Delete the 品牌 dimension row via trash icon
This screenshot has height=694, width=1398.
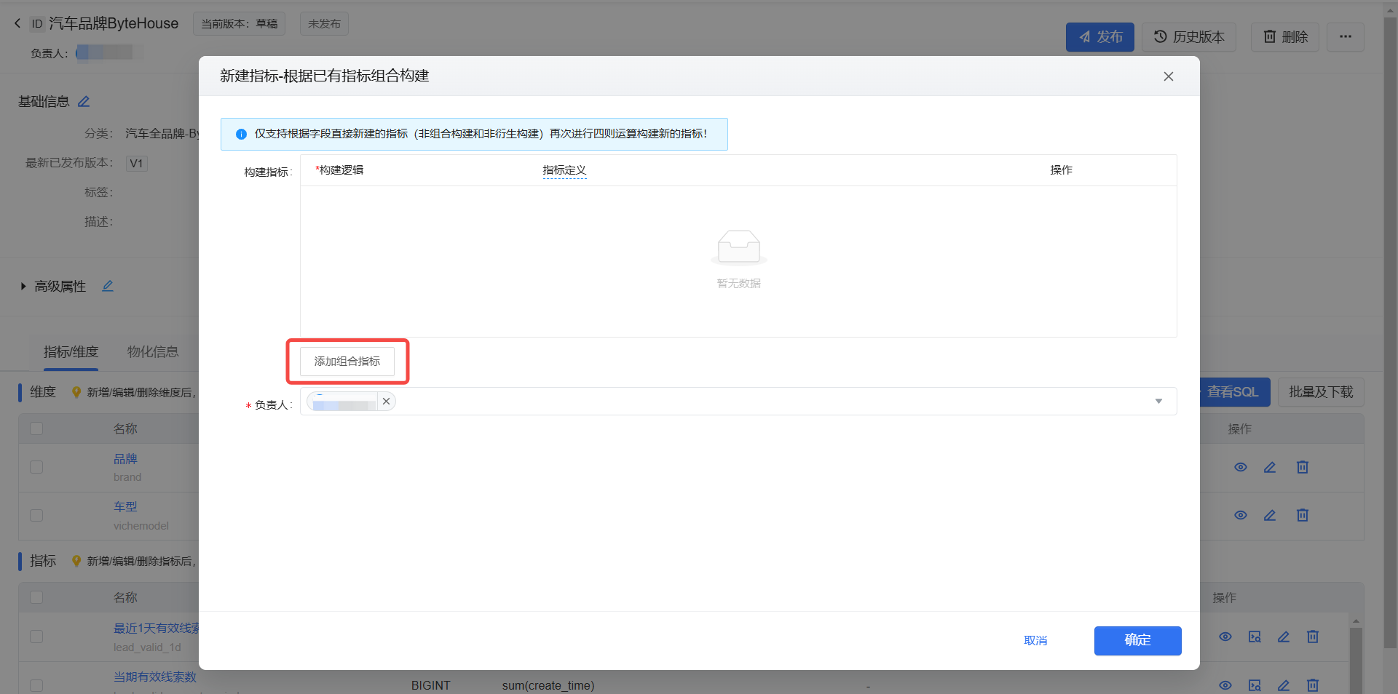coord(1303,468)
